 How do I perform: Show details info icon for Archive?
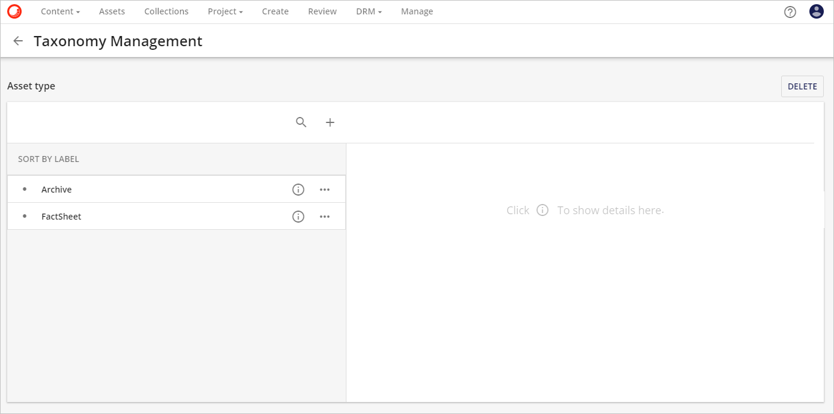298,190
